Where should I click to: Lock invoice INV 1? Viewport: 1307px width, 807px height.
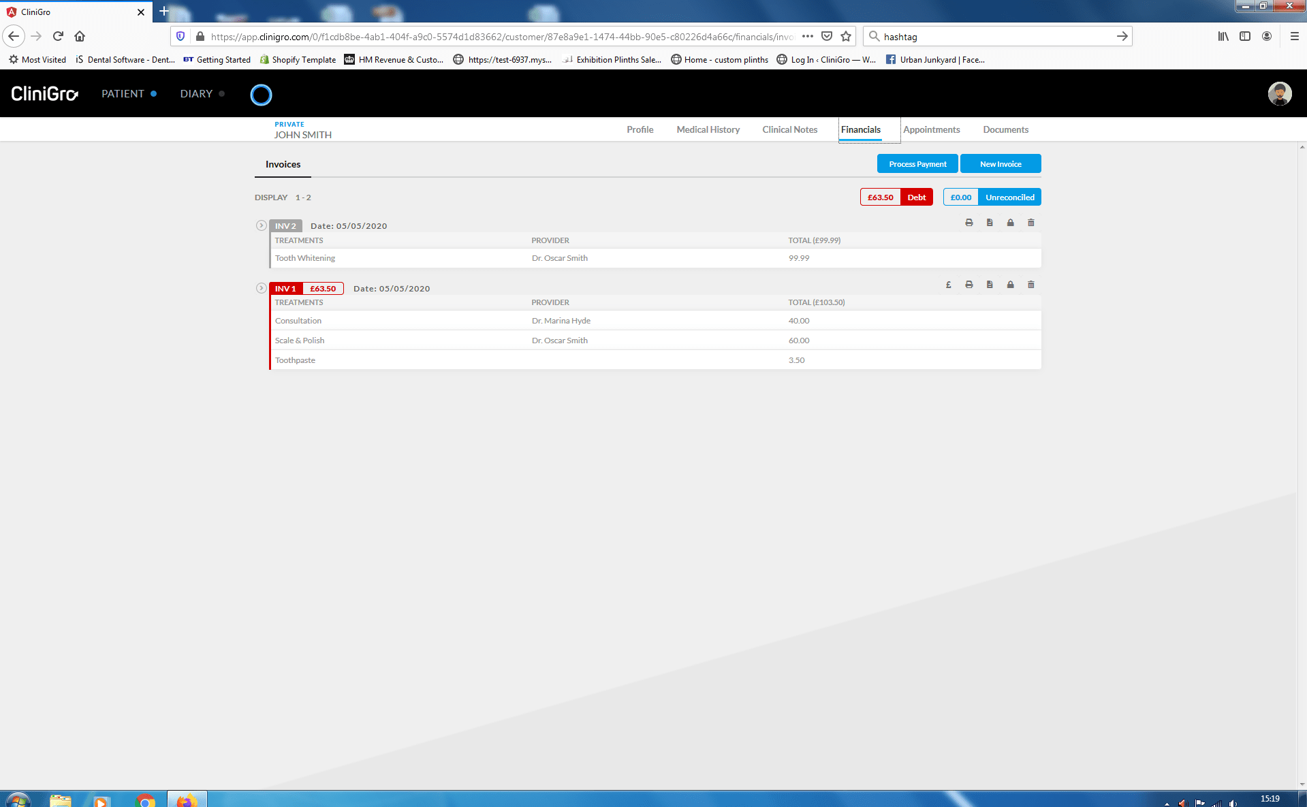[1010, 285]
